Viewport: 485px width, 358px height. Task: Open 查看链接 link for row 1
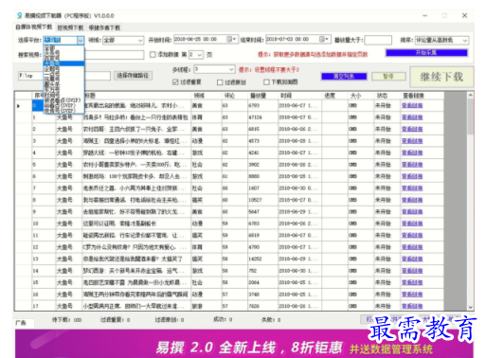click(x=412, y=117)
